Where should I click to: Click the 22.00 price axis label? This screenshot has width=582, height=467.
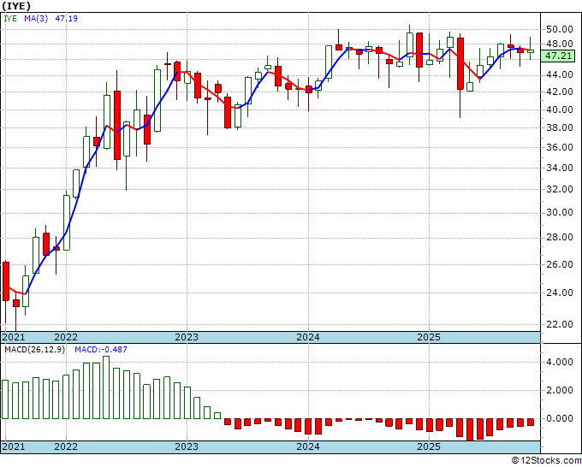coord(559,324)
